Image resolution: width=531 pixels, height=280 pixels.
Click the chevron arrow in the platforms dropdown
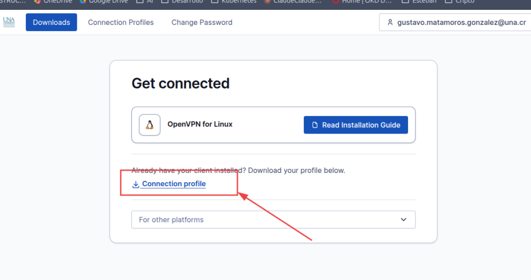point(404,219)
